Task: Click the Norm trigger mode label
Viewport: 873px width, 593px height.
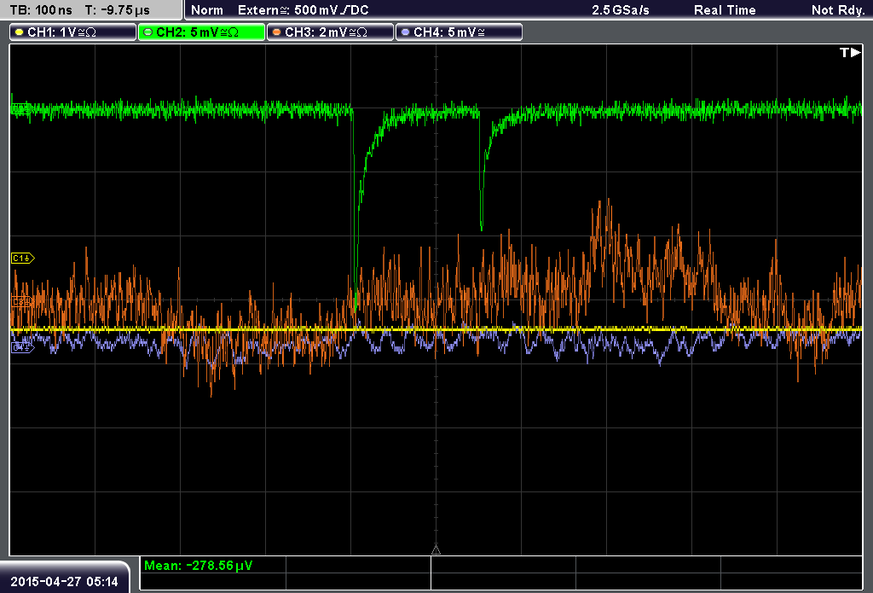Action: (x=207, y=10)
